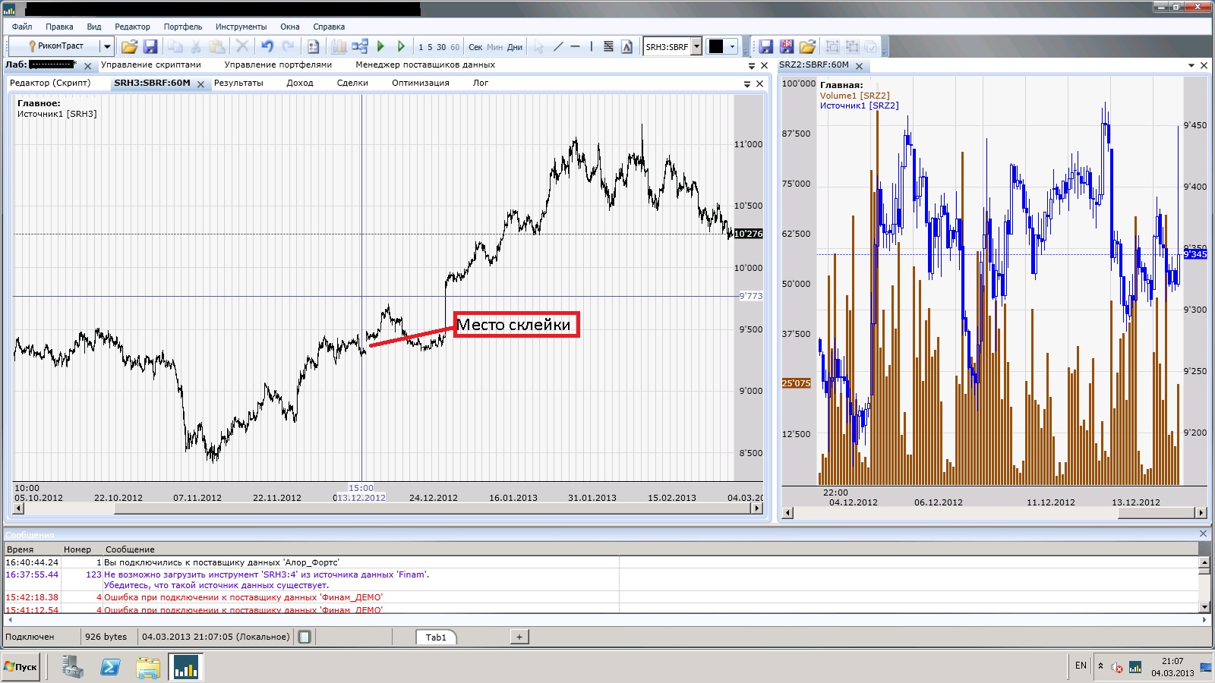This screenshot has height=683, width=1215.
Task: Select the 5 interval button
Action: coord(430,47)
